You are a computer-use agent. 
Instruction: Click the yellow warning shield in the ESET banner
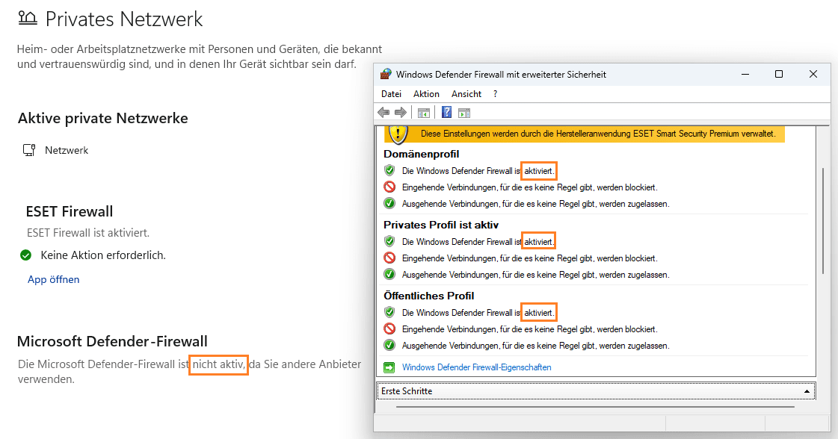click(399, 134)
